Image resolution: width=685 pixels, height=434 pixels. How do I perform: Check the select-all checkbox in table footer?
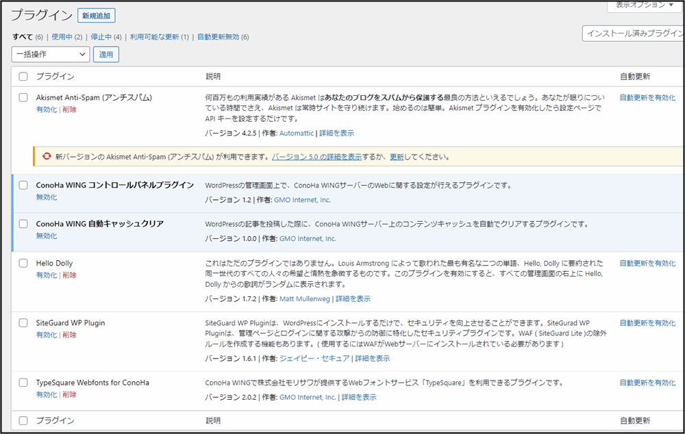click(23, 420)
